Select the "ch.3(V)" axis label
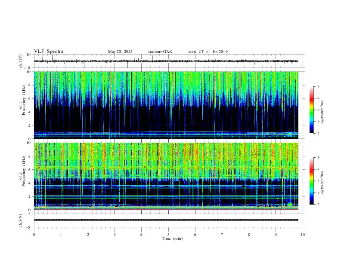This screenshot has width=341, height=263. point(21,220)
